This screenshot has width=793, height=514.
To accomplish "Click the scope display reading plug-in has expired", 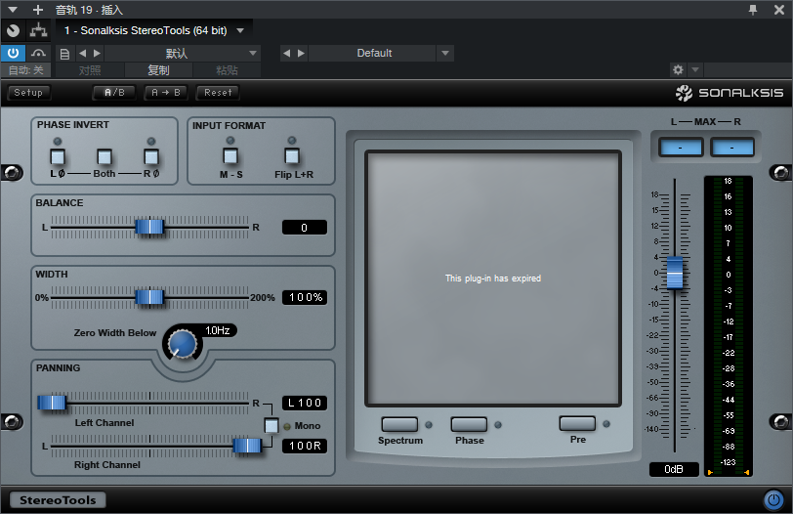I will (x=493, y=278).
